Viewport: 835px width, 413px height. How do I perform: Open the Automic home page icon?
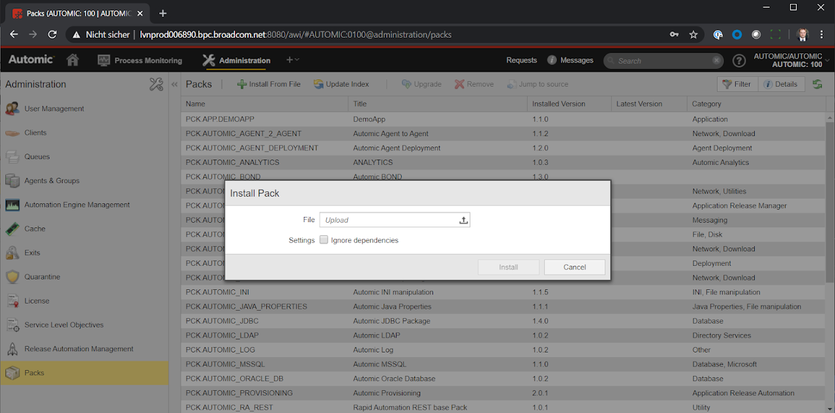click(72, 60)
